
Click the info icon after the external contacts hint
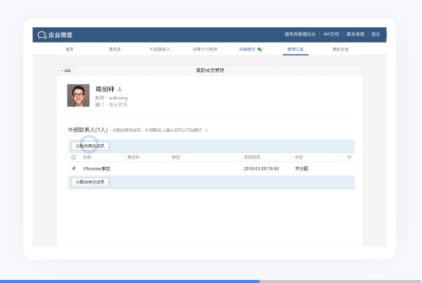[x=206, y=130]
